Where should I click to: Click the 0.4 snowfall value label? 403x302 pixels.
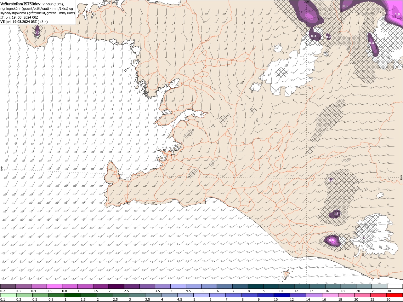372,43
